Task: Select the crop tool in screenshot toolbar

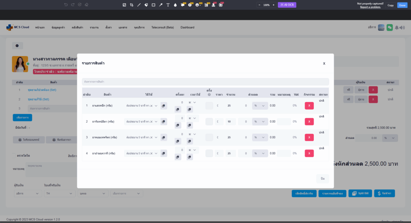Action: 132,5
